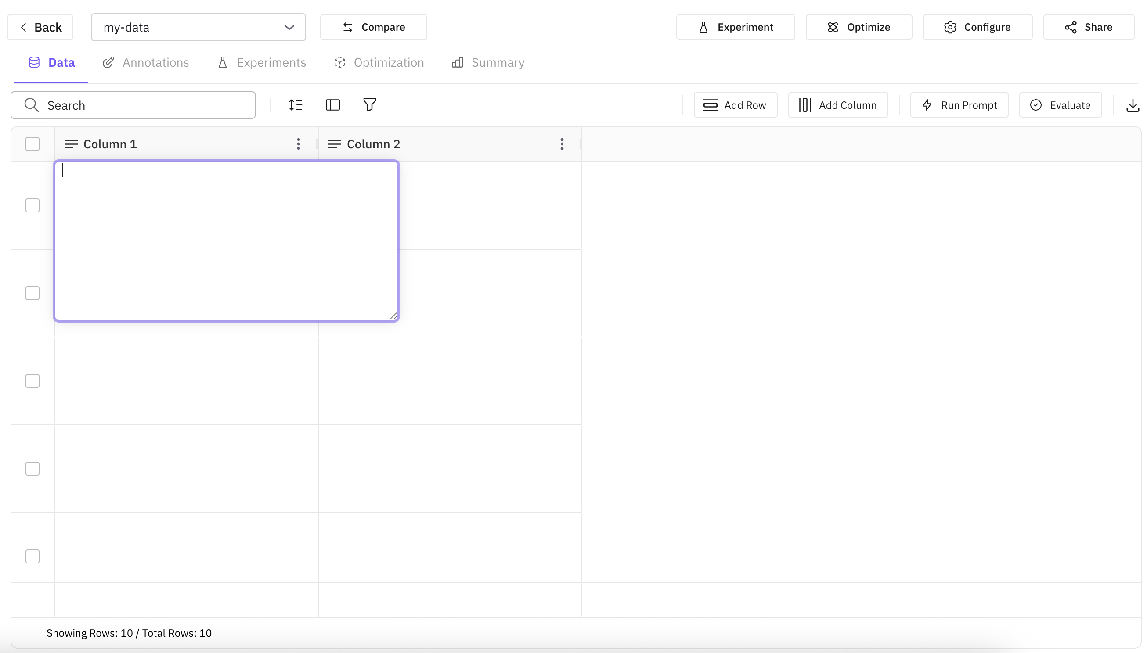
Task: Click the text-type icon beside Column 1 header
Action: (71, 144)
